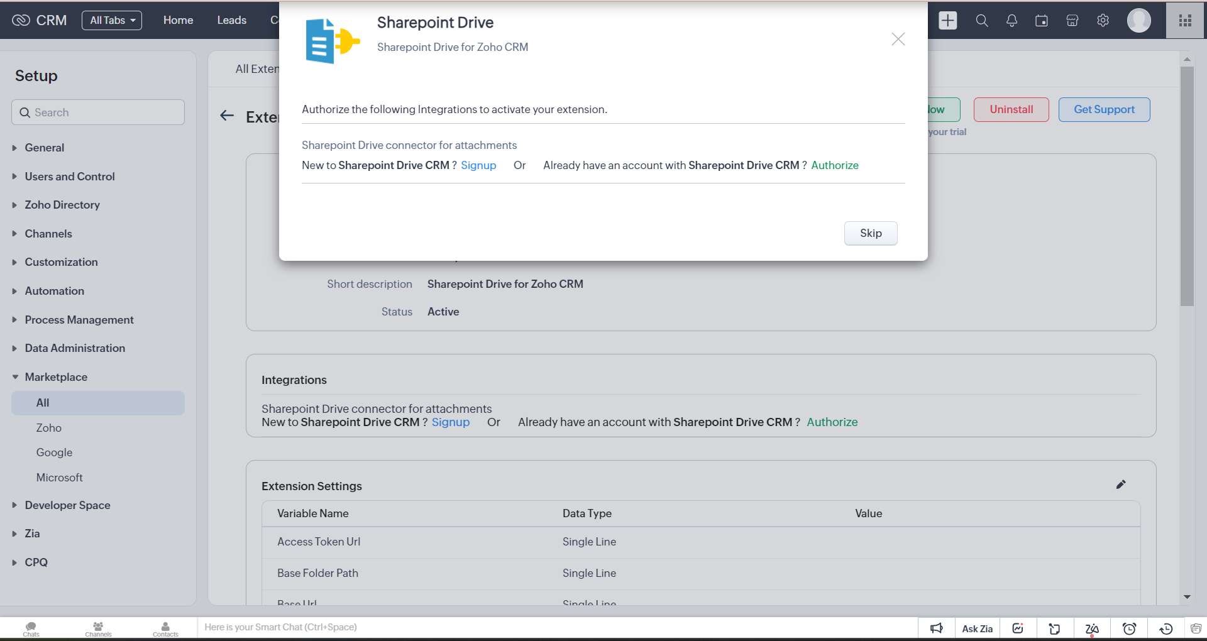Screen dimensions: 1207x641
Task: Open global search magnifier in top bar
Action: (x=982, y=21)
